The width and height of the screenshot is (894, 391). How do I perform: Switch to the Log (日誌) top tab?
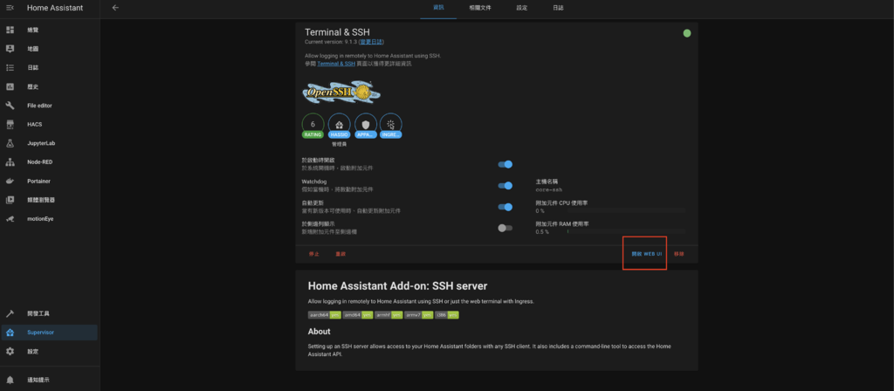558,8
